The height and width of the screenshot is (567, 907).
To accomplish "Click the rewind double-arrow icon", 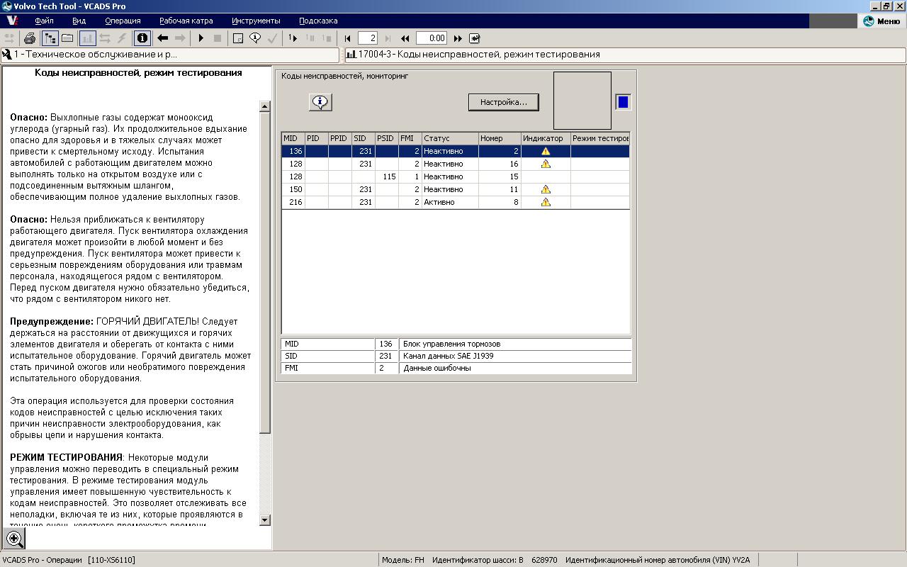I will coord(405,38).
